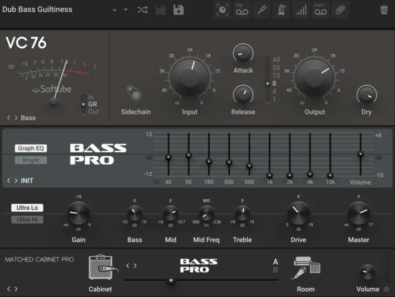The width and height of the screenshot is (395, 297).
Task: Enable the Ultra Hi switch
Action: pos(27,220)
